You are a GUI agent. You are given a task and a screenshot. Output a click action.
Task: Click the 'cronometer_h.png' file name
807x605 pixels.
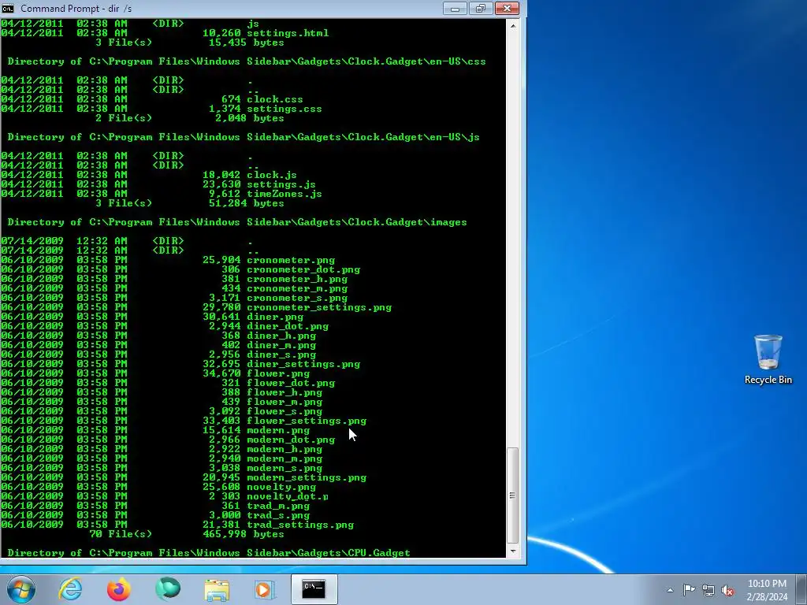coord(297,280)
